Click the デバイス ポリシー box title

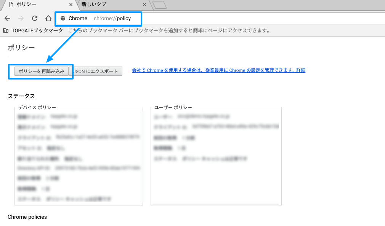pos(37,107)
